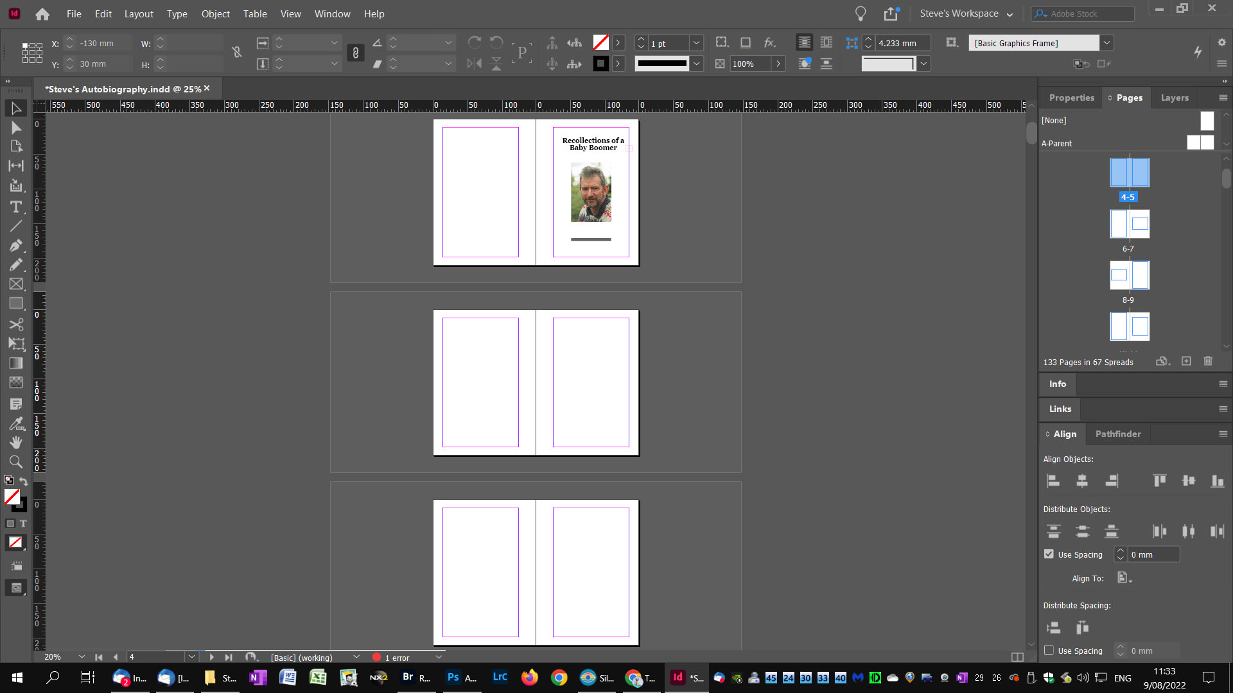Open InDesign's effects fx menu
The image size is (1233, 693).
pyautogui.click(x=768, y=43)
